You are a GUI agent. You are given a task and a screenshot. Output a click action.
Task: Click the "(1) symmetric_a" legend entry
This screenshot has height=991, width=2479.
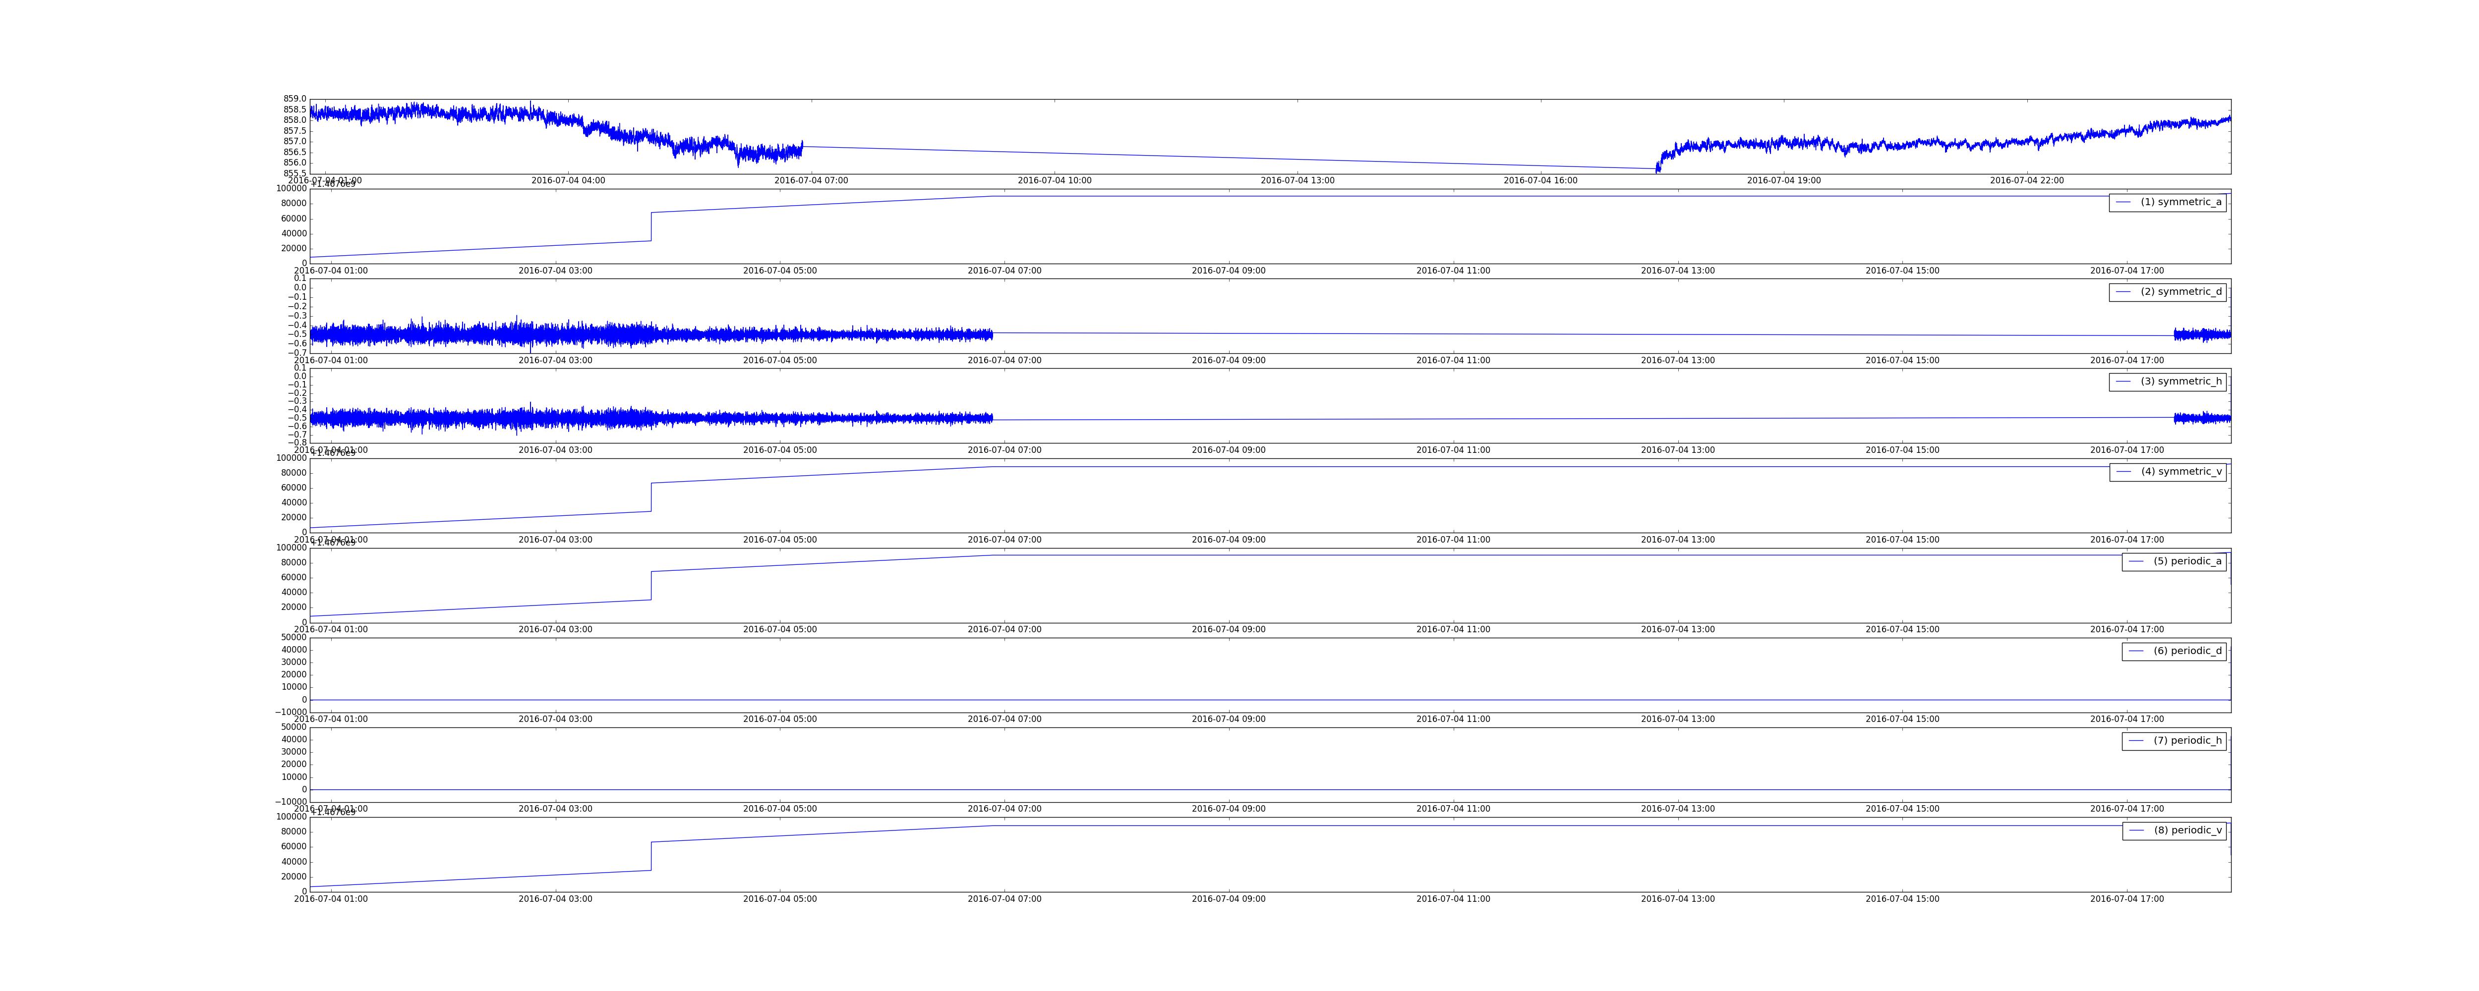2167,202
